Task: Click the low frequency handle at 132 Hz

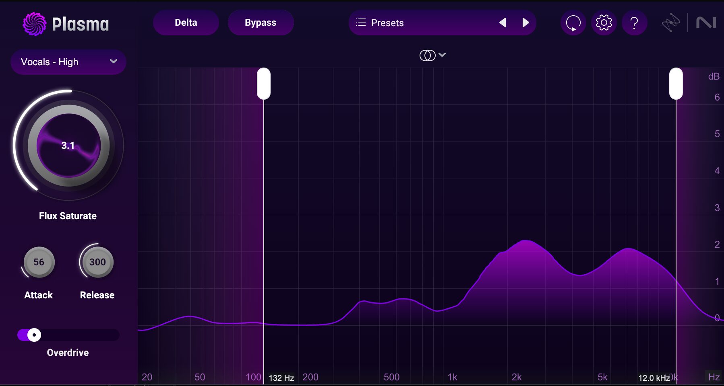Action: coord(264,84)
